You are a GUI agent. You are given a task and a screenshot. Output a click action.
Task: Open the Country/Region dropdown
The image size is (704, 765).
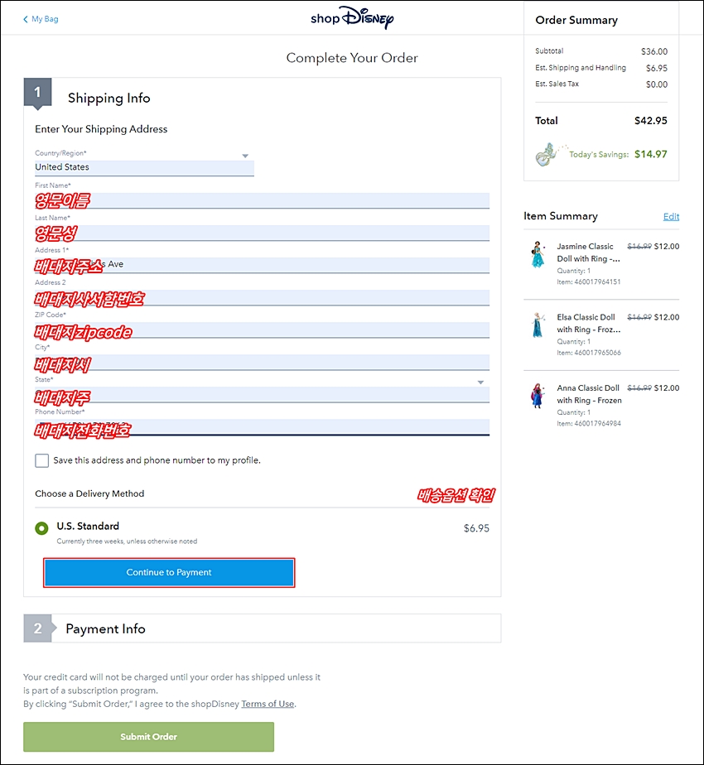(x=144, y=167)
